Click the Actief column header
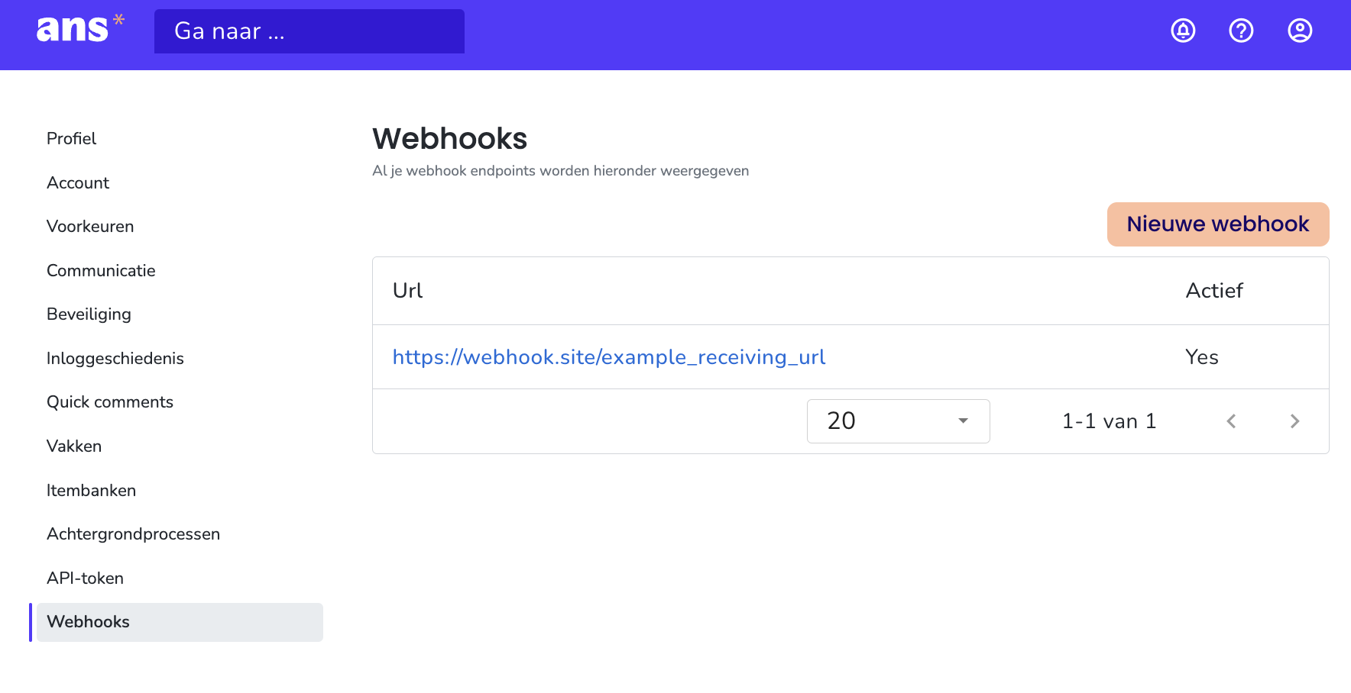This screenshot has height=693, width=1351. tap(1214, 291)
